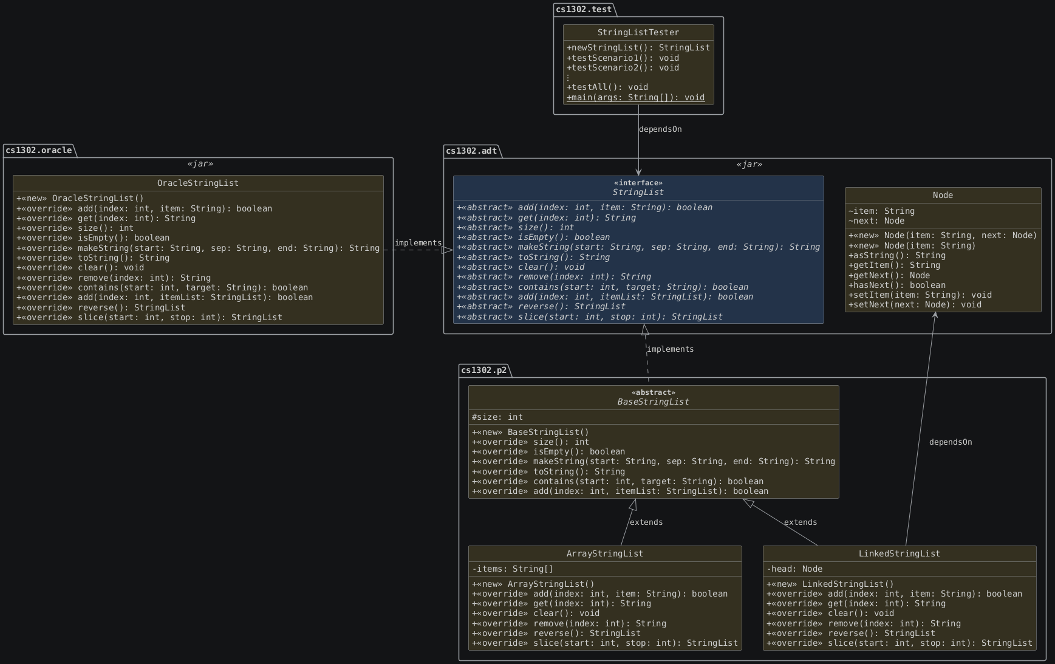Click Node's asString(): String method

(x=896, y=255)
